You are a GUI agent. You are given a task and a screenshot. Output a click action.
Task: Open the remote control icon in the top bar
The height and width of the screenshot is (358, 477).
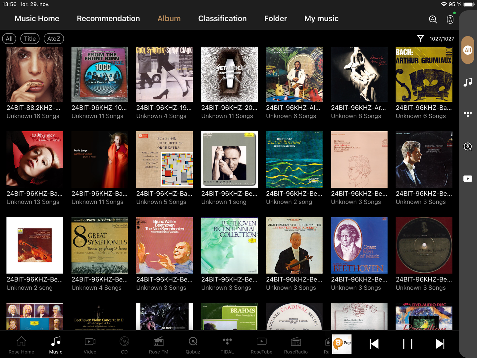point(450,19)
